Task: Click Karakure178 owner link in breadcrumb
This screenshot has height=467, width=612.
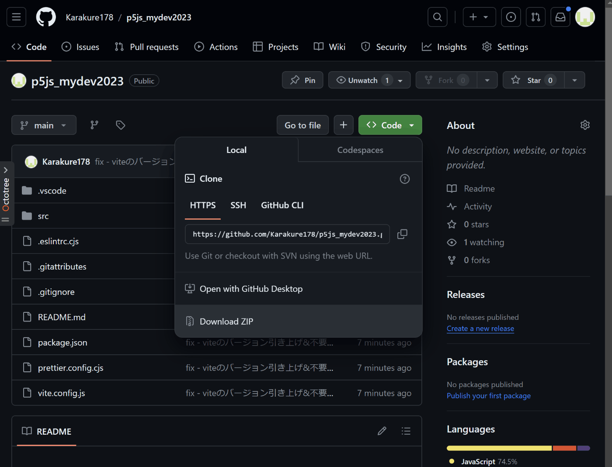Action: [x=90, y=17]
